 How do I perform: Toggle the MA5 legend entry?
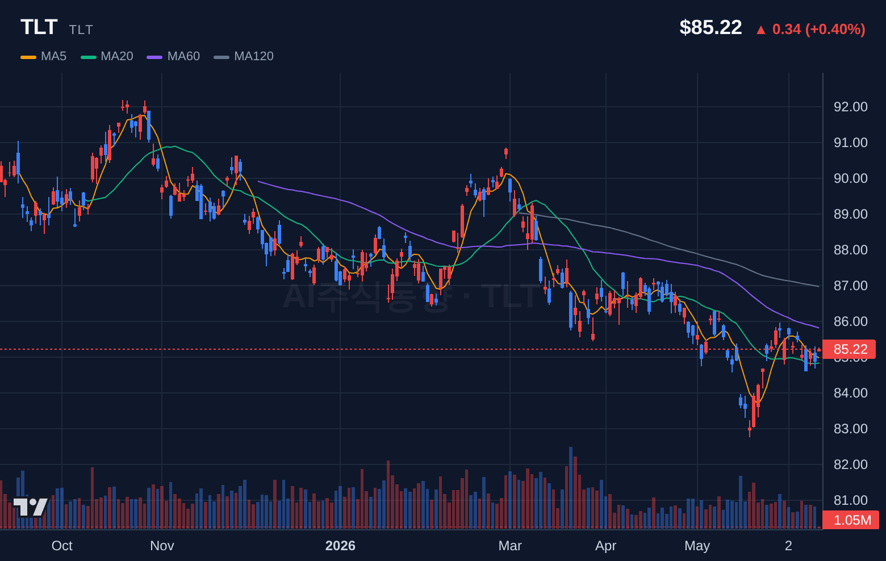point(44,56)
